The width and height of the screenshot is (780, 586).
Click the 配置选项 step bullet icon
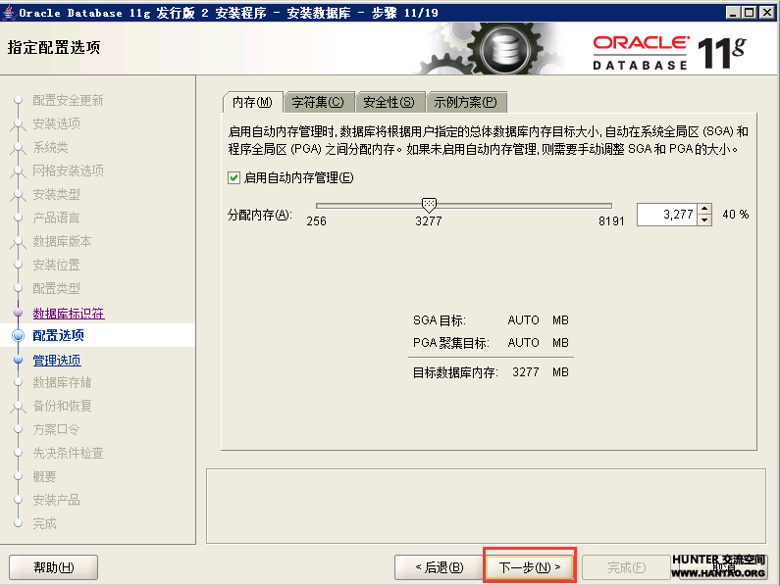(x=17, y=335)
